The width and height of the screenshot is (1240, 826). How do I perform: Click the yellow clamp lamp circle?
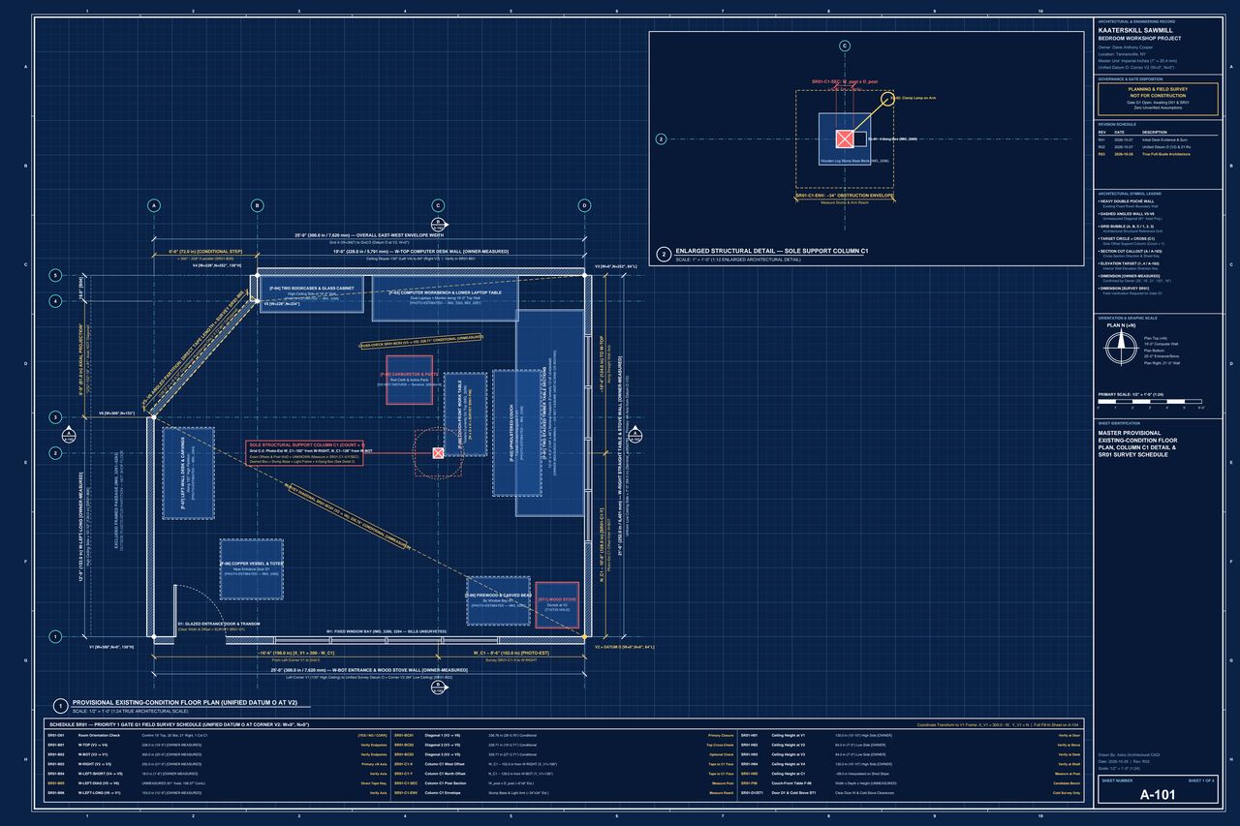[x=889, y=98]
